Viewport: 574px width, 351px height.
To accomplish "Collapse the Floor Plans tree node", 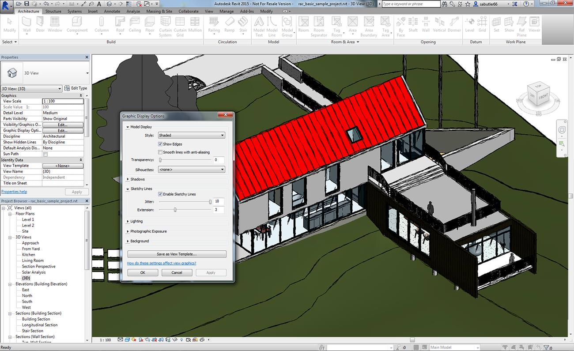I will [10, 214].
